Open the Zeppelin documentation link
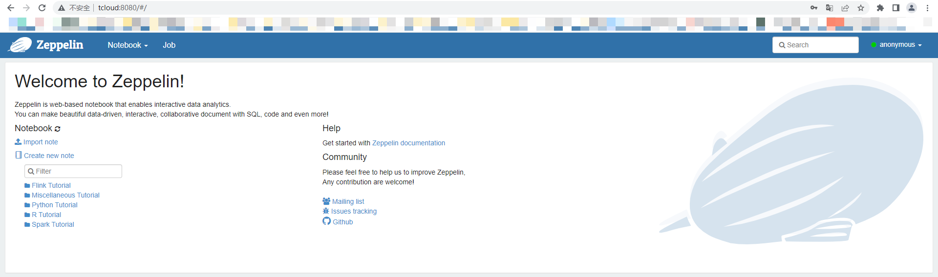Image resolution: width=938 pixels, height=277 pixels. pyautogui.click(x=408, y=143)
